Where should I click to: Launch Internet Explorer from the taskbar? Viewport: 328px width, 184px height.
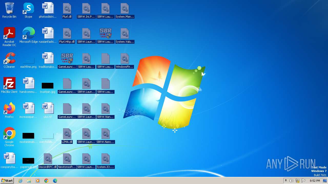pyautogui.click(x=20, y=181)
